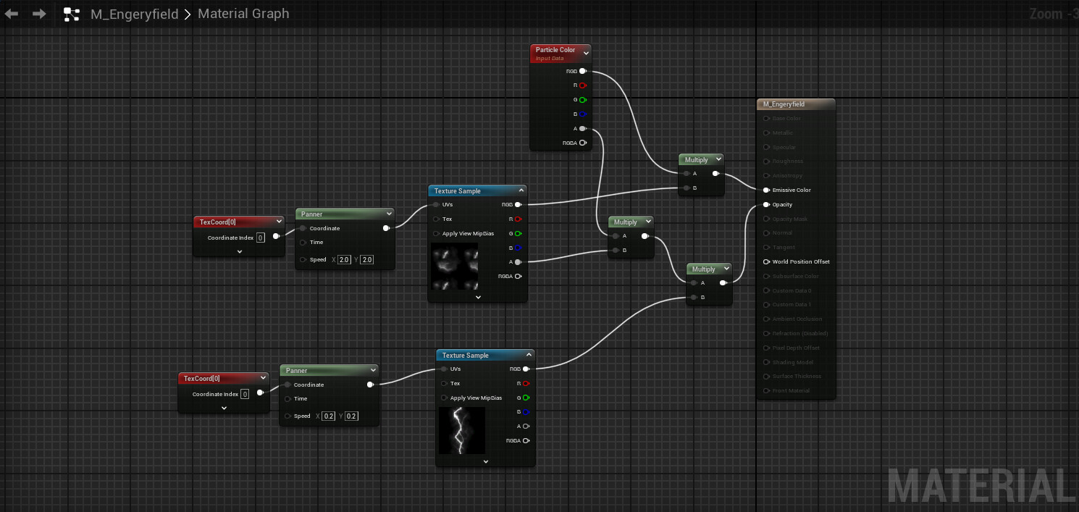
Task: Click the World Position Offset pin on M_Engeryfield
Action: tap(766, 261)
